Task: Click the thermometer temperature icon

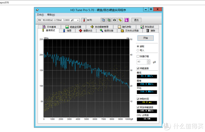Action: click(x=84, y=20)
